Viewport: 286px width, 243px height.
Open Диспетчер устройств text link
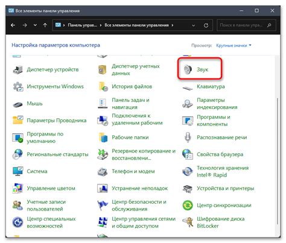pyautogui.click(x=52, y=69)
